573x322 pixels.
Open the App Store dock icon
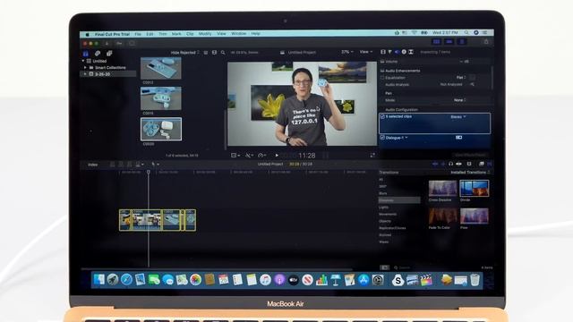tap(363, 280)
